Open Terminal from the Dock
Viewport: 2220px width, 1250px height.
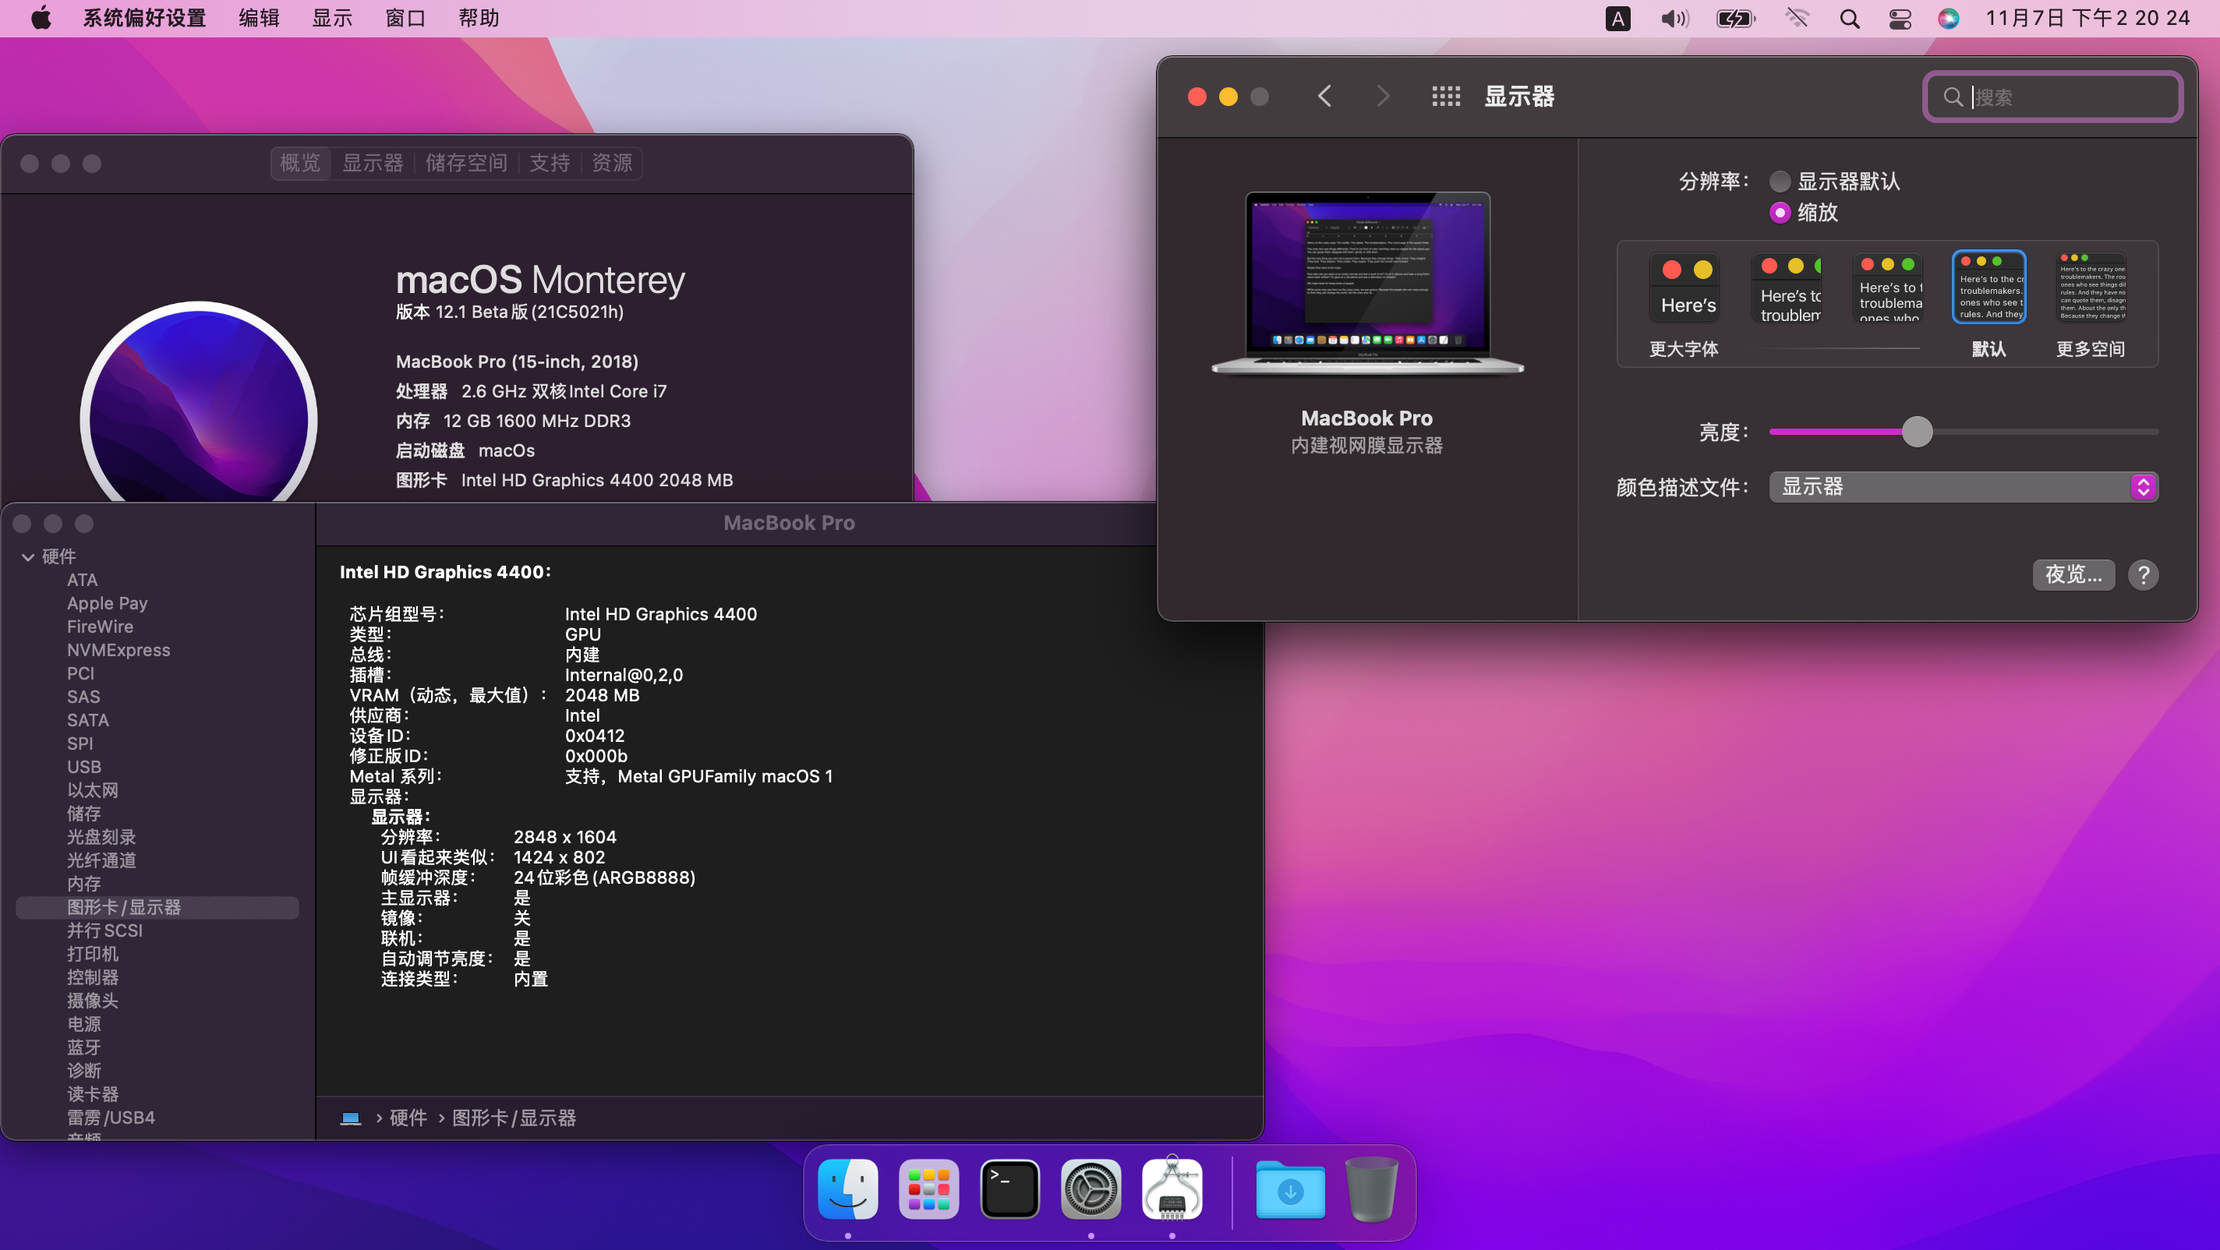tap(1009, 1190)
